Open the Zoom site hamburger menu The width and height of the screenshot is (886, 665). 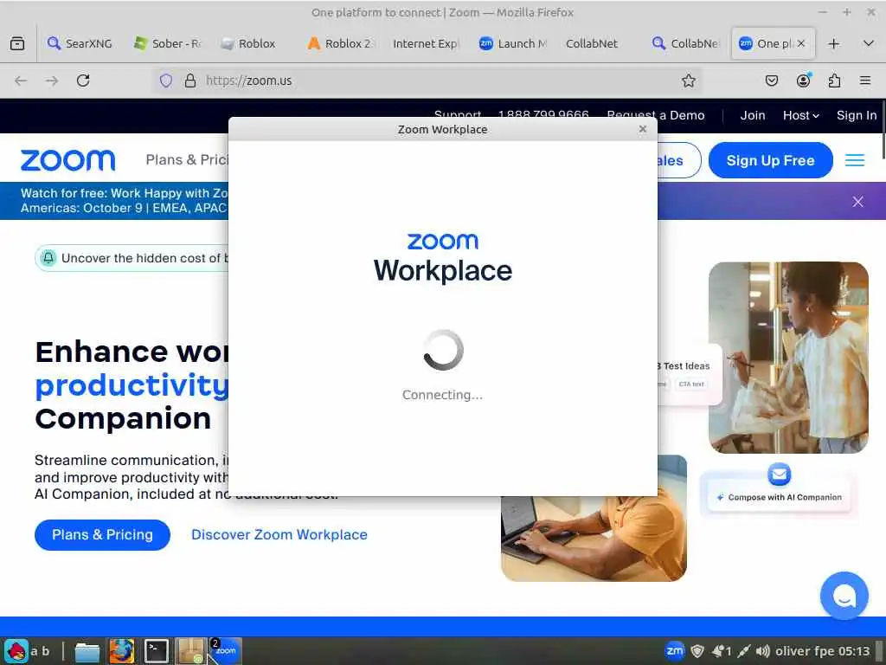855,160
